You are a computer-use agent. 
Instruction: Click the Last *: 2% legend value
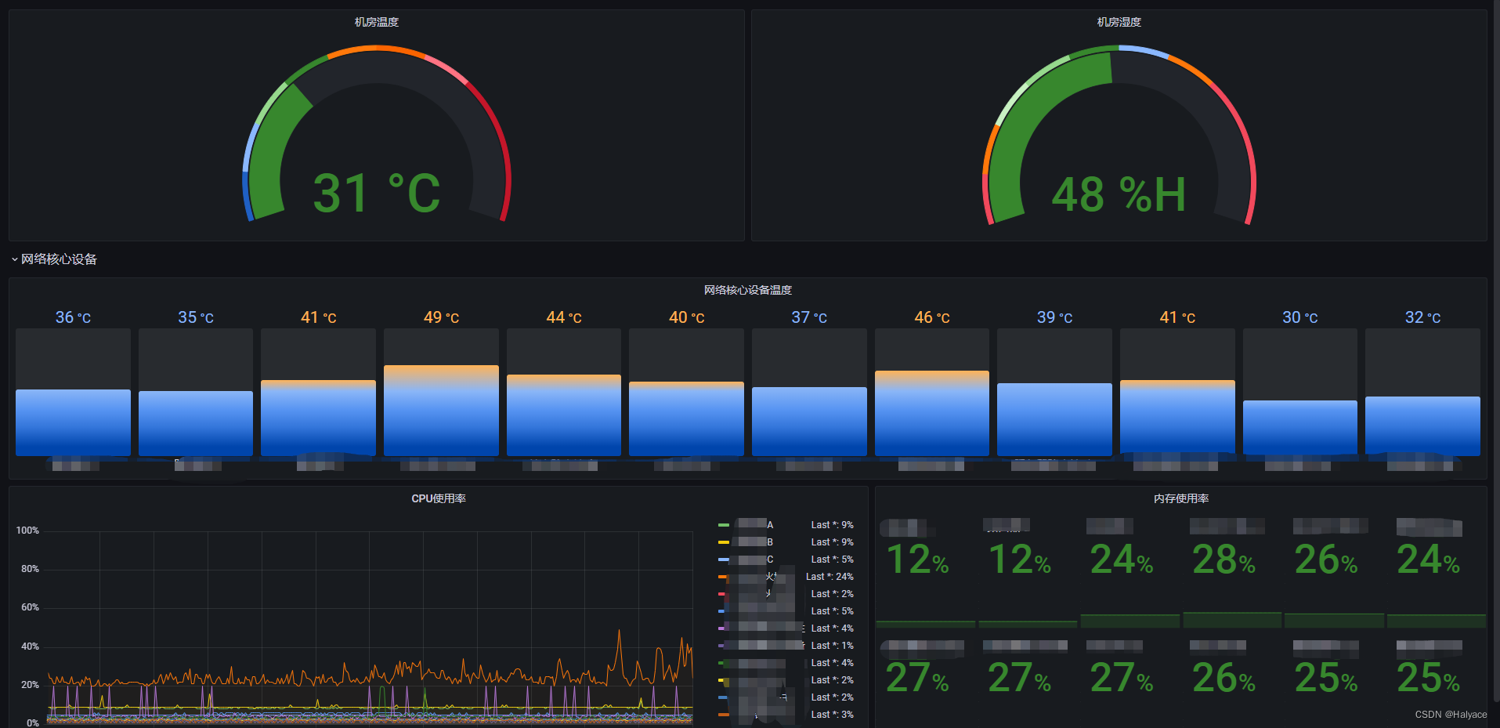[833, 593]
